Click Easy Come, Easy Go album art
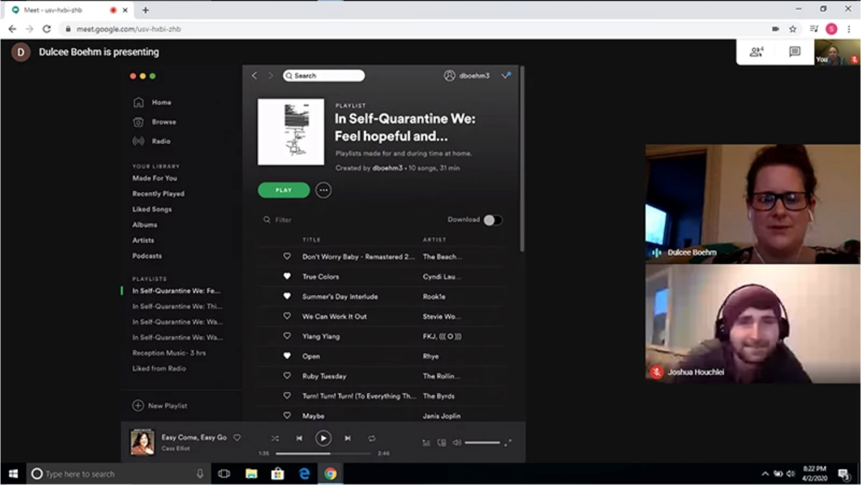The image size is (861, 485). 142,442
